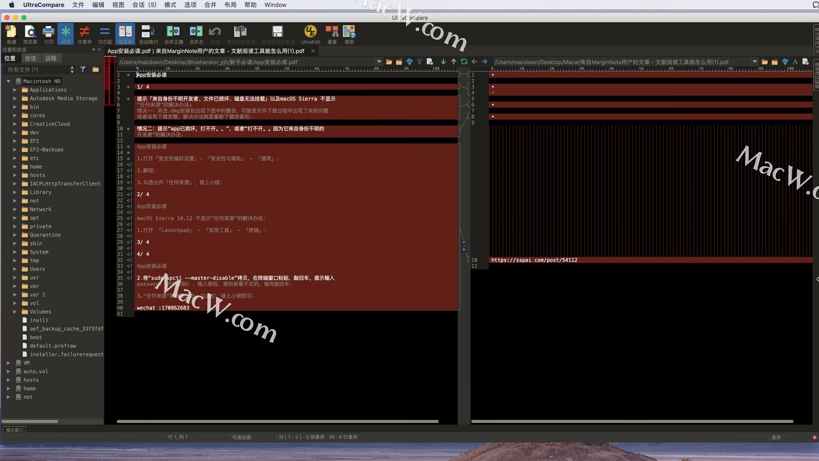Go to next difference green down arrow
819x461 pixels.
click(443, 62)
